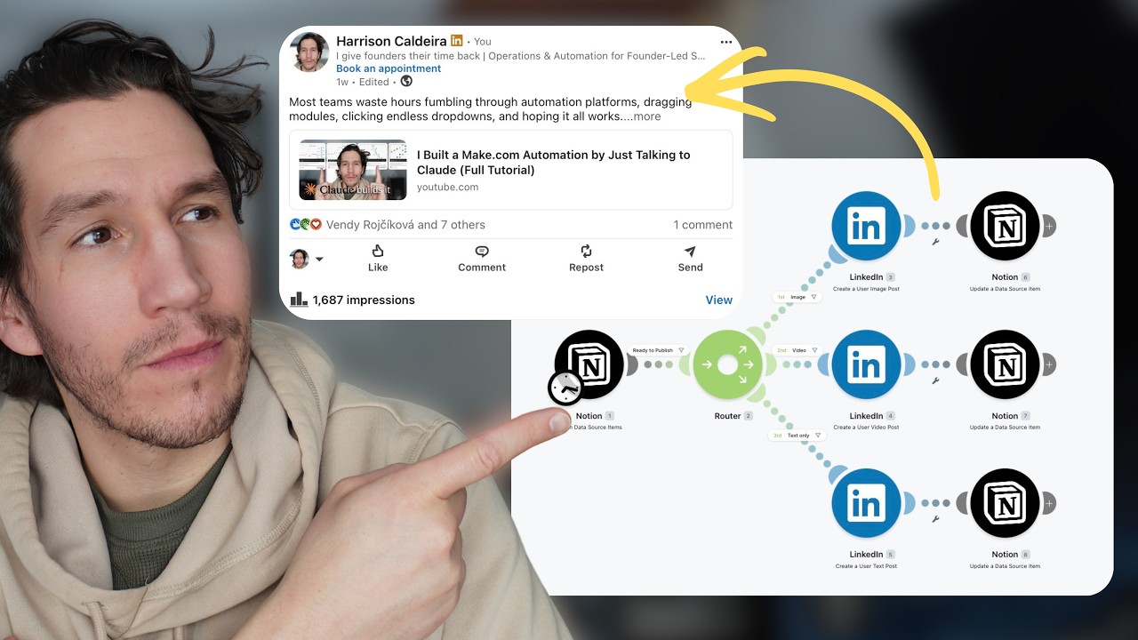This screenshot has height=640, width=1138.
Task: Open the Notion 7 Update a Data Source Item module
Action: (1005, 364)
